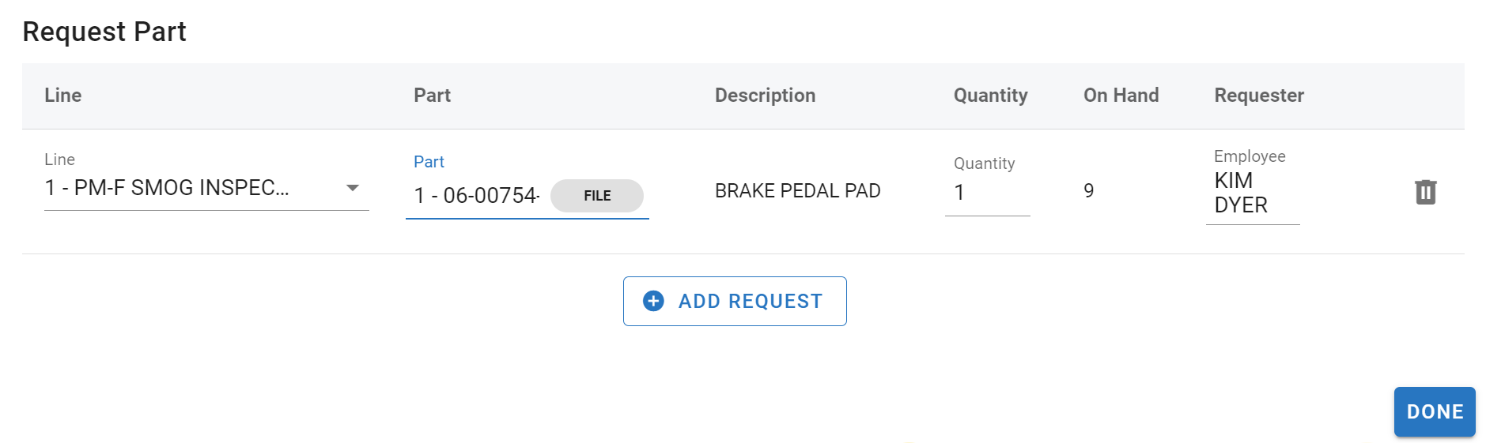Screen dimensions: 1486x443
Task: Click the On Hand value 9
Action: [1089, 191]
